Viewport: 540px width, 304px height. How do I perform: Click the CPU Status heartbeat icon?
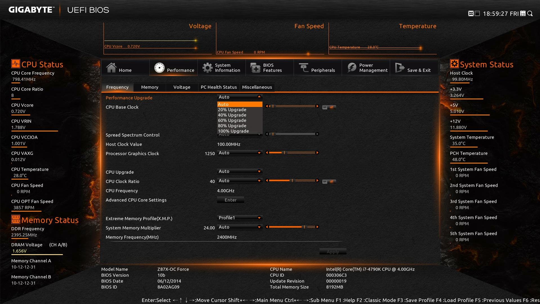pyautogui.click(x=15, y=64)
